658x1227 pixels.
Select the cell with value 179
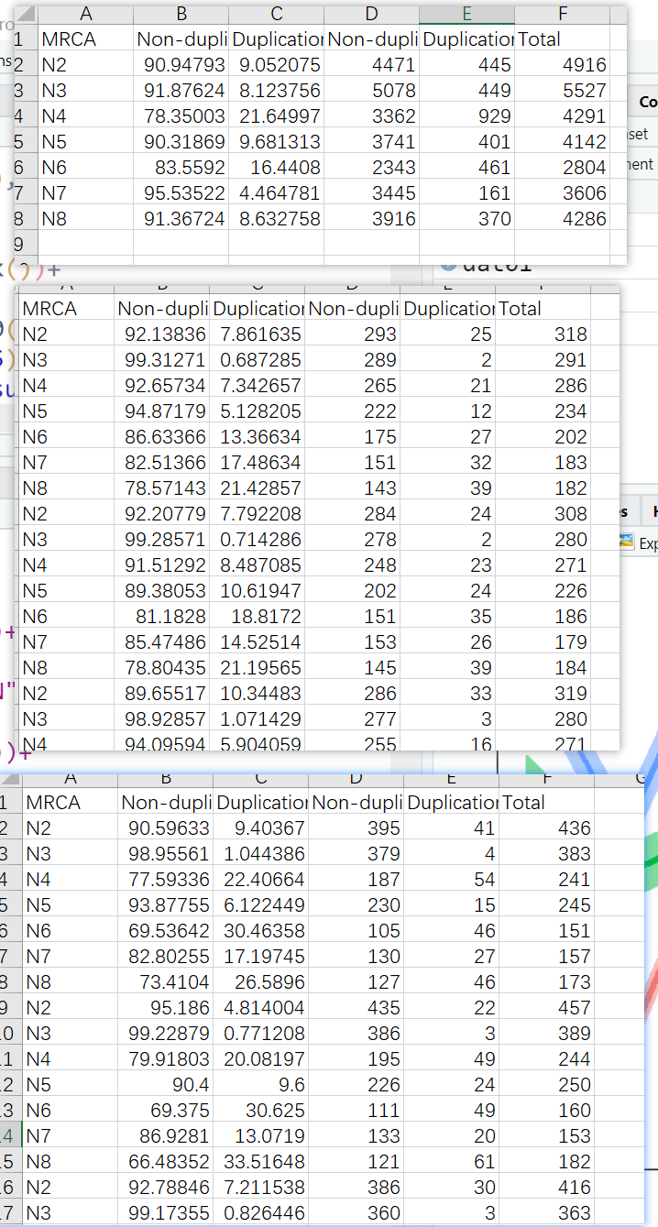point(543,641)
